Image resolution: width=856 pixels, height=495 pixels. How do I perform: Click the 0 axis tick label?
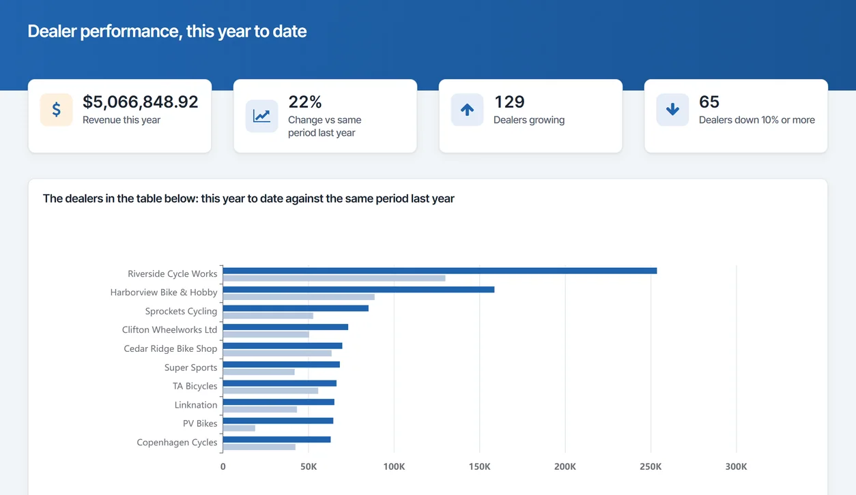point(223,467)
